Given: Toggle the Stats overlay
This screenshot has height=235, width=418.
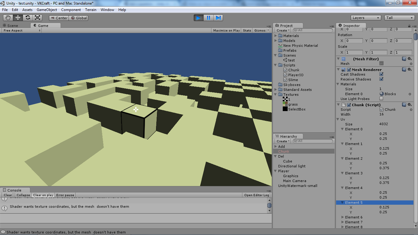Looking at the screenshot, I should [247, 30].
